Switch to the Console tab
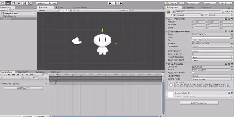 (x=39, y=72)
